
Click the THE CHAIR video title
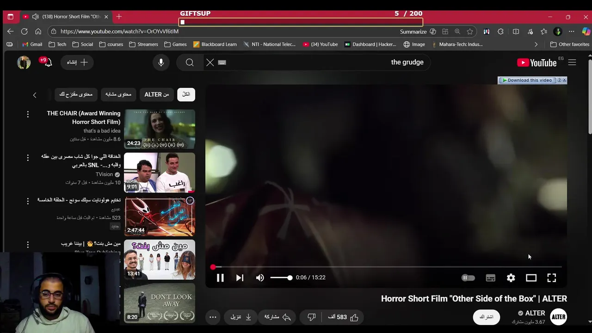84,117
